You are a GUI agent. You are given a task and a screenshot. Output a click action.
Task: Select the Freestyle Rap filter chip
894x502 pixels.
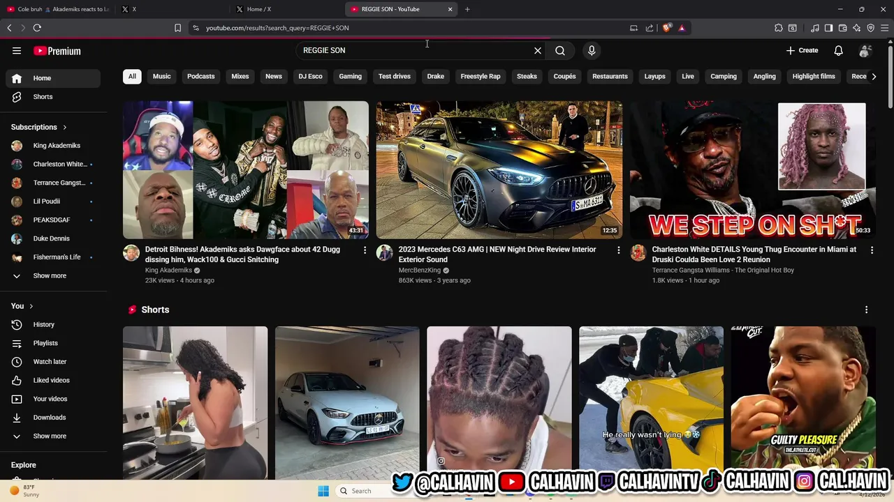pyautogui.click(x=481, y=76)
